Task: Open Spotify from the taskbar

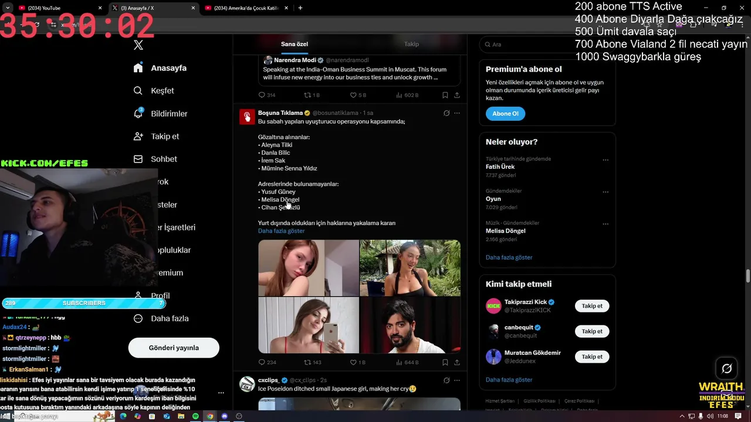Action: (x=195, y=416)
